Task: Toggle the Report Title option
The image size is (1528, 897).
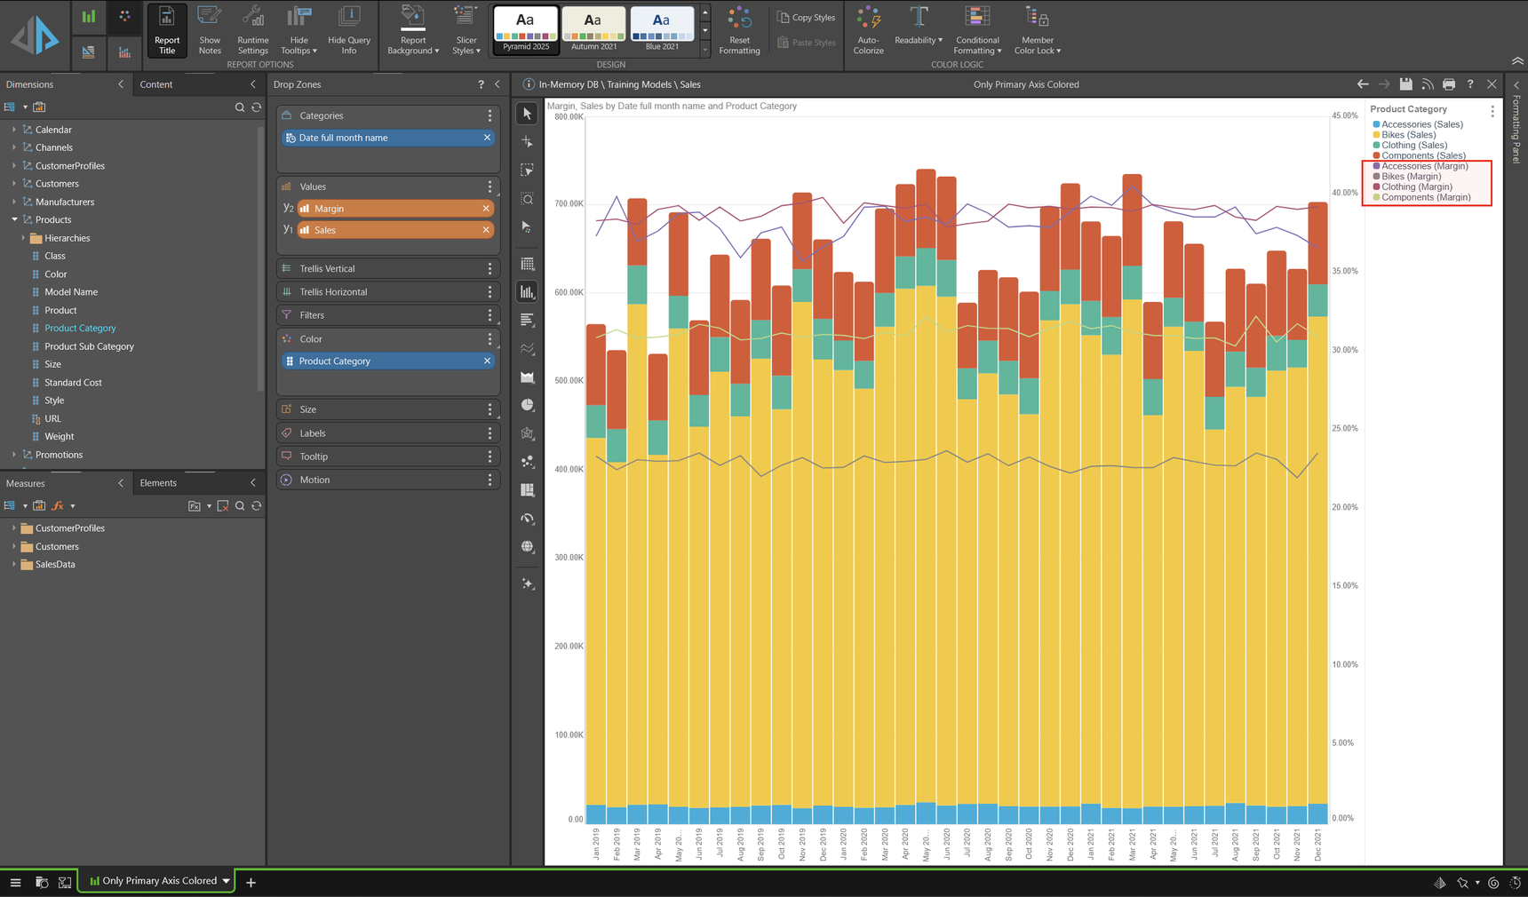Action: pyautogui.click(x=166, y=29)
